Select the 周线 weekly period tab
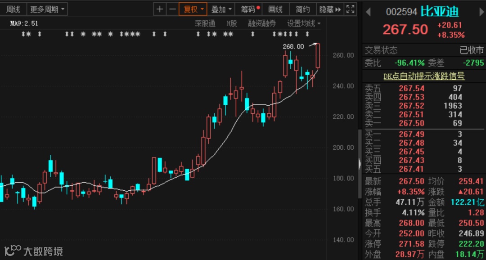The width and height of the screenshot is (486, 260). (x=13, y=9)
